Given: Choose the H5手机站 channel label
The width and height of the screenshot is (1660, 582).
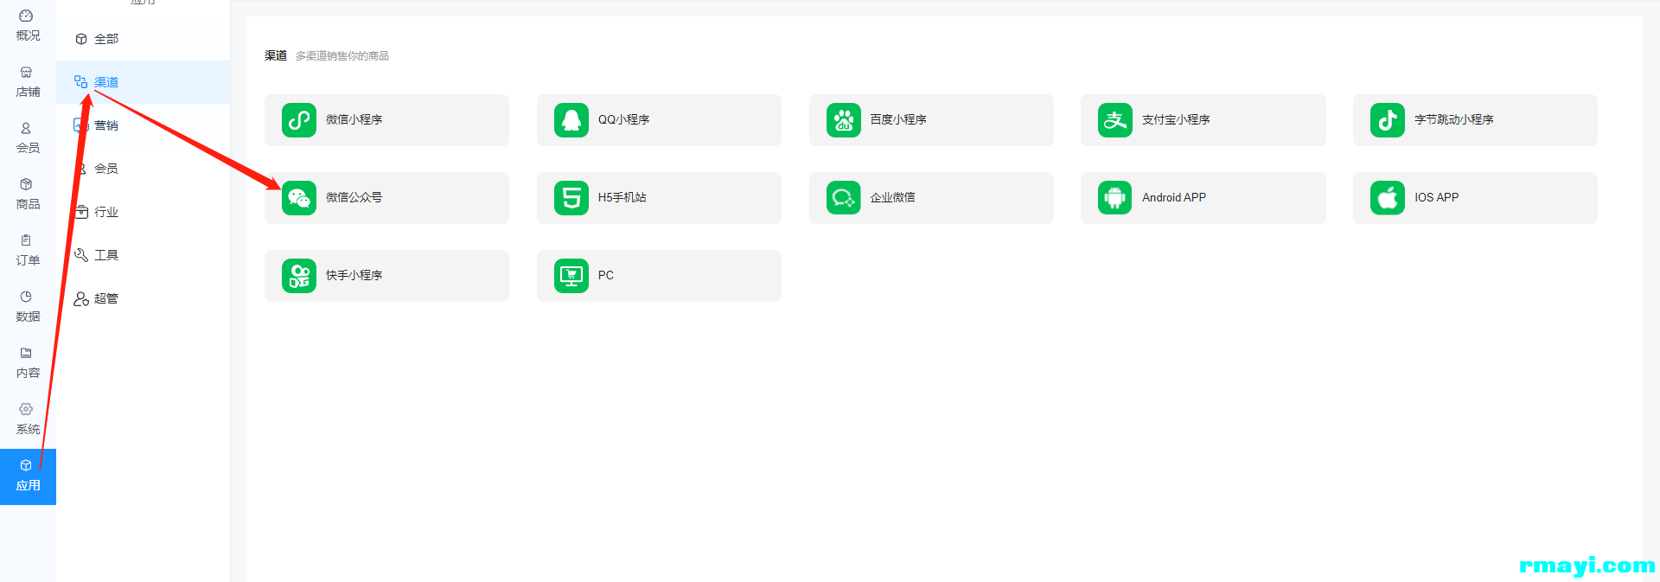Looking at the screenshot, I should (x=622, y=197).
